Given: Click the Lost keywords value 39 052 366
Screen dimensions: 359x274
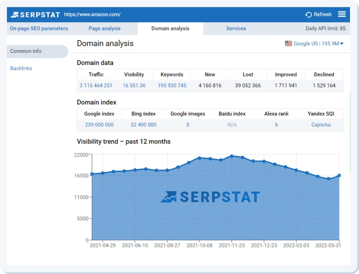Looking at the screenshot, I should [248, 85].
